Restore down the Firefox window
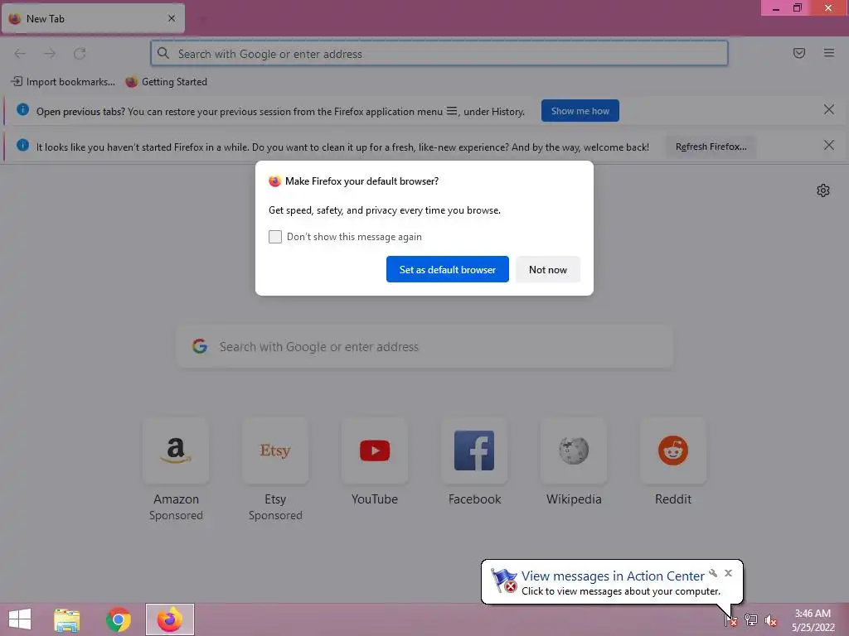849x636 pixels. 798,8
